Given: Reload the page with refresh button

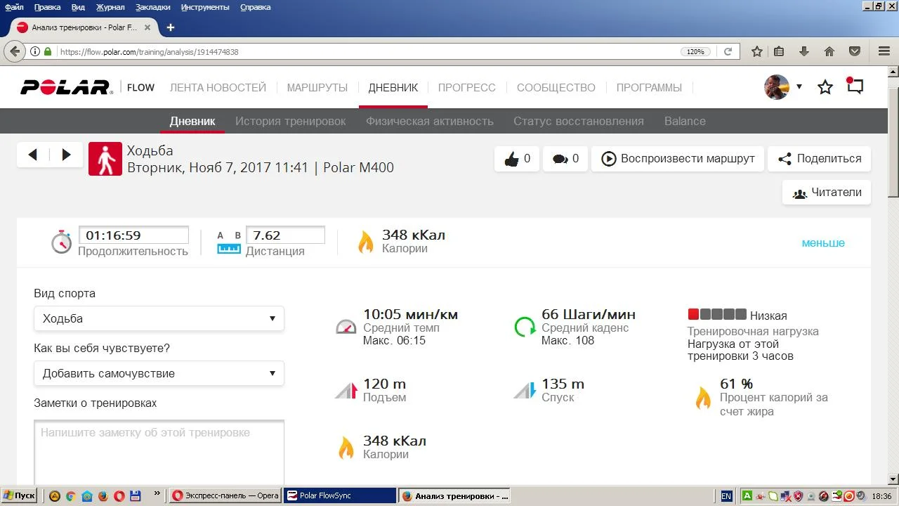Looking at the screenshot, I should (728, 52).
